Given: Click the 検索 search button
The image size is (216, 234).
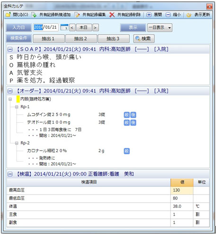Looking at the screenshot, I should pos(144,39).
